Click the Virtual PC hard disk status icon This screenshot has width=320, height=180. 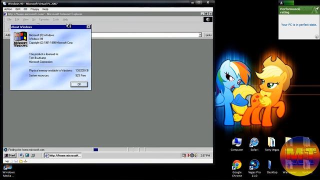pyautogui.click(x=6, y=161)
